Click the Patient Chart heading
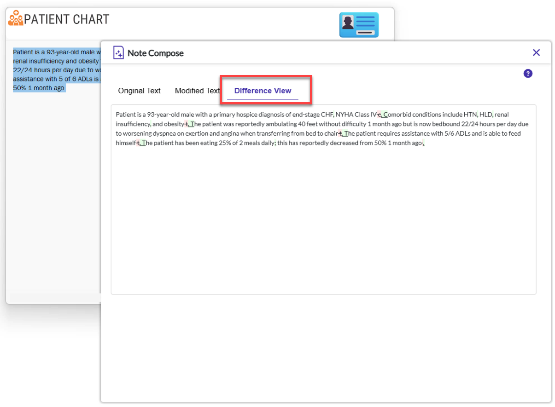Viewport: 555px width, 407px height. tap(67, 19)
